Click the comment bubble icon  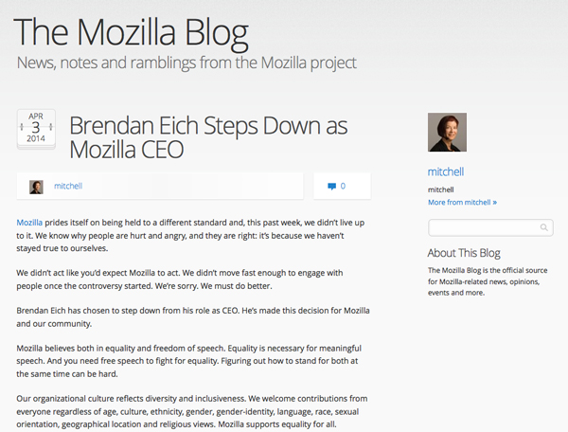pyautogui.click(x=331, y=187)
